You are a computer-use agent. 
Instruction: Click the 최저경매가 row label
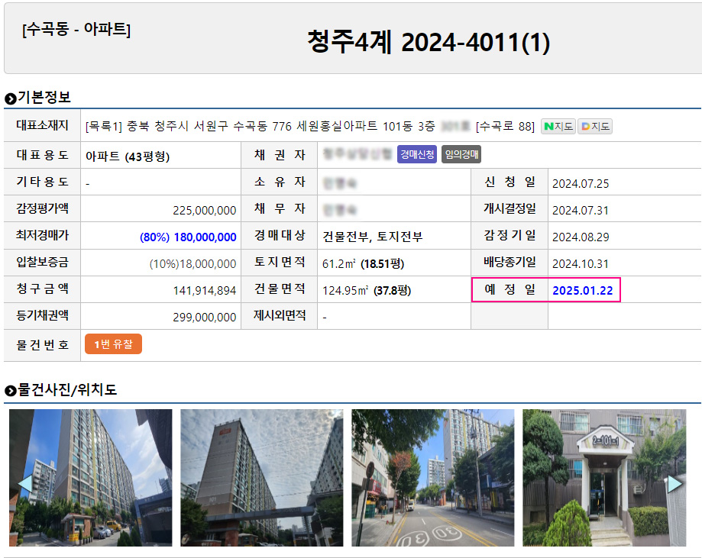pyautogui.click(x=42, y=235)
